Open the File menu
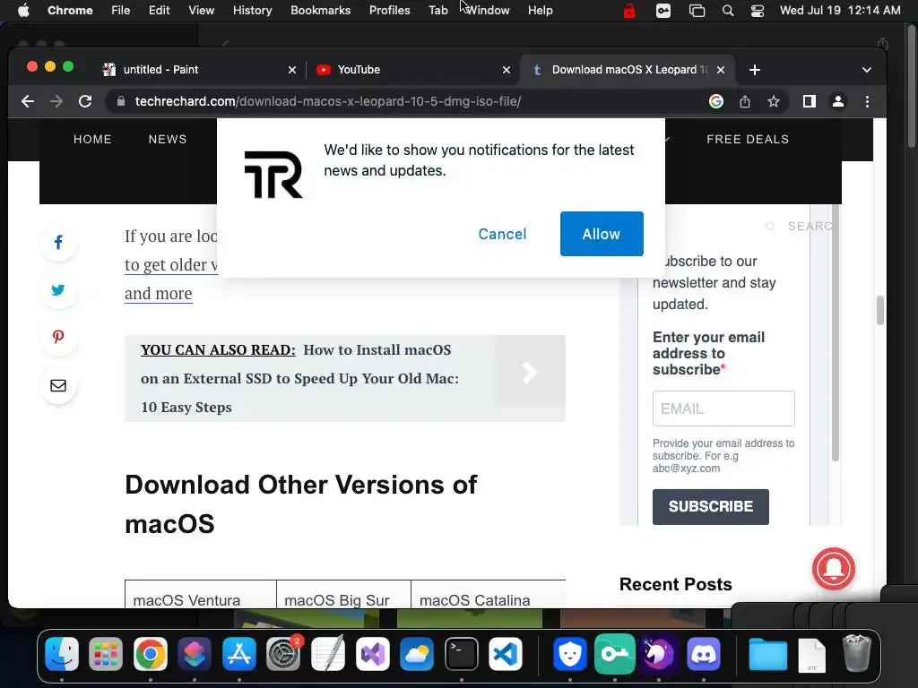Image resolution: width=918 pixels, height=688 pixels. pyautogui.click(x=121, y=11)
